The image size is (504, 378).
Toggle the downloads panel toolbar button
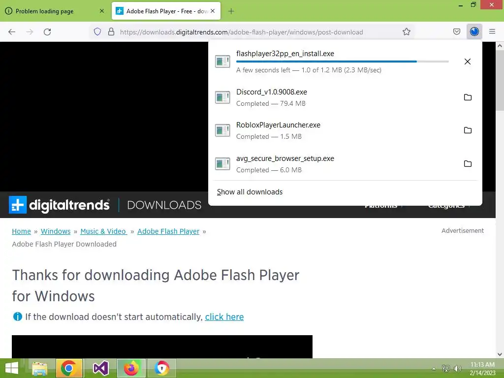click(474, 31)
